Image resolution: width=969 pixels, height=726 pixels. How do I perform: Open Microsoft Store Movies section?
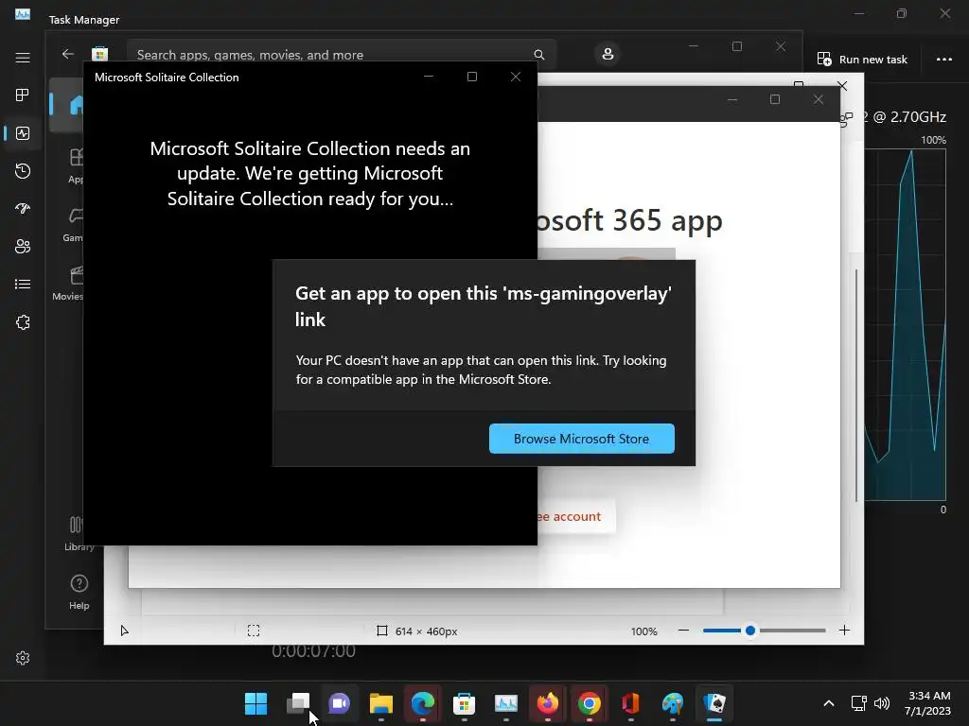coord(68,284)
